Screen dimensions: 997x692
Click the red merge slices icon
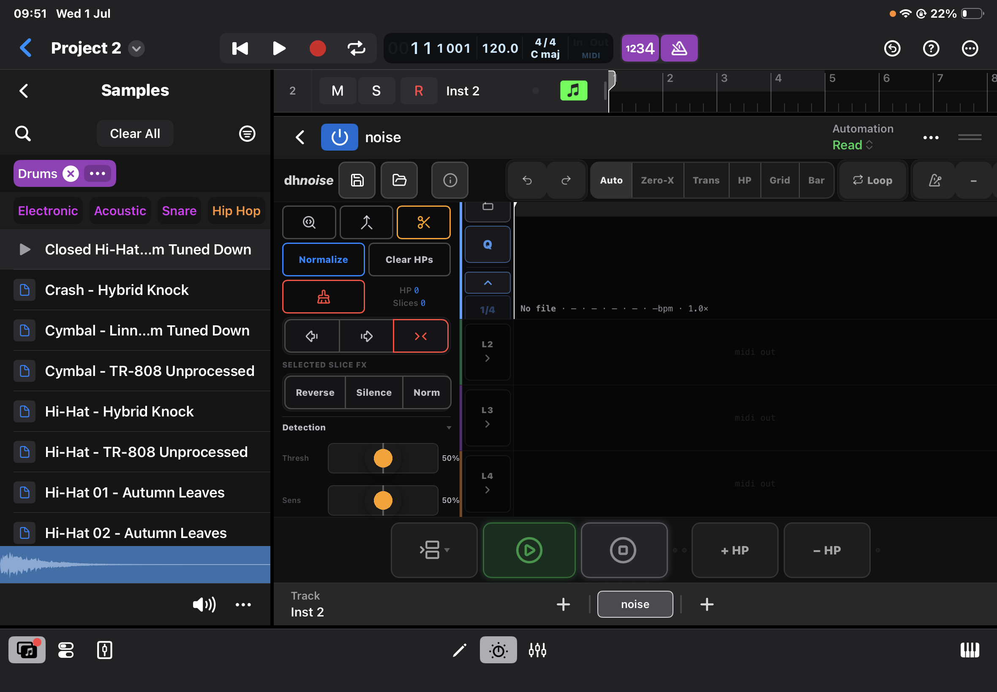point(421,336)
